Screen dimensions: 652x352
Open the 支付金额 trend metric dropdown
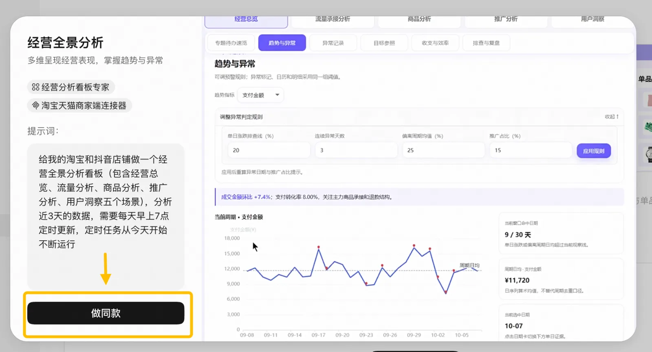pyautogui.click(x=261, y=95)
